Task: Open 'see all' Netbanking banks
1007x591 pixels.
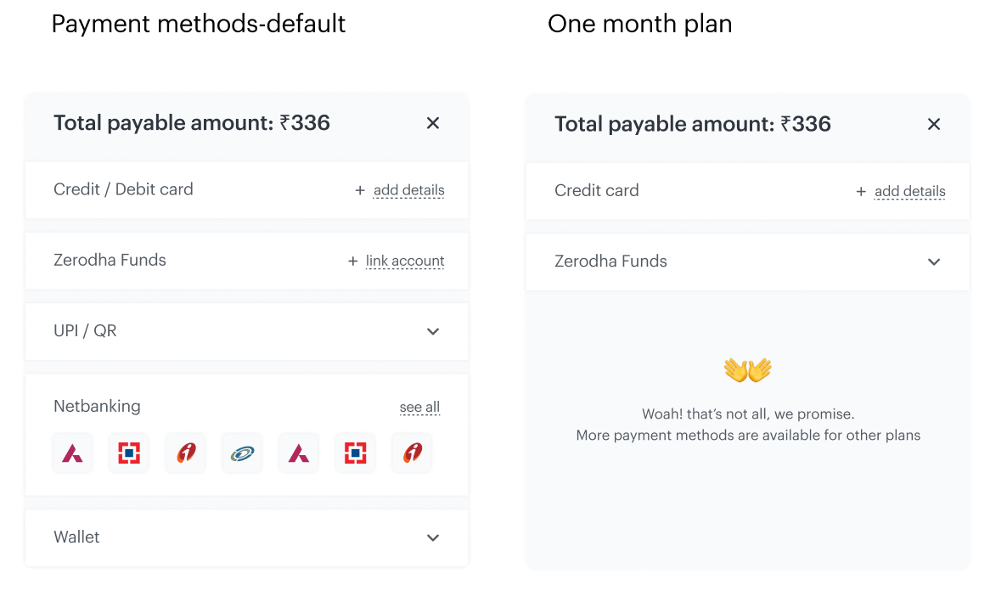Action: [419, 408]
